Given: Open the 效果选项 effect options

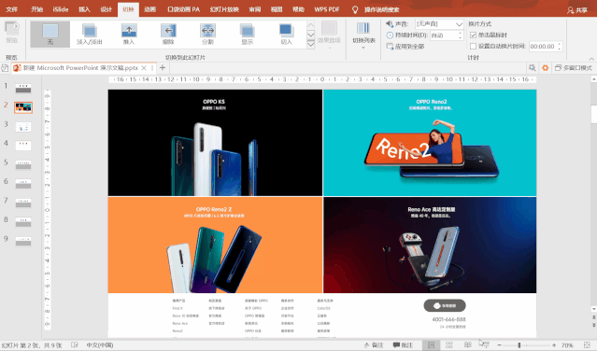Looking at the screenshot, I should pos(329,35).
